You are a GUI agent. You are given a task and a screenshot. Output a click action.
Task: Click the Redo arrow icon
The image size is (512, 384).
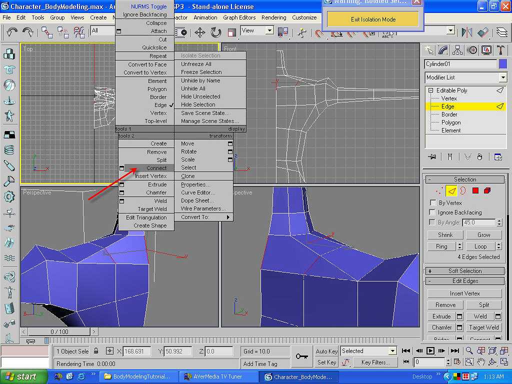click(28, 32)
